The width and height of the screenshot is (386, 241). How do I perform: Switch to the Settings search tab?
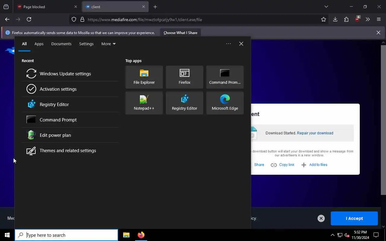[86, 44]
